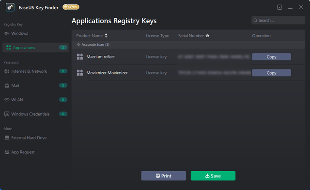Click the WLAN count badge
310x190 pixels.
[x=63, y=100]
